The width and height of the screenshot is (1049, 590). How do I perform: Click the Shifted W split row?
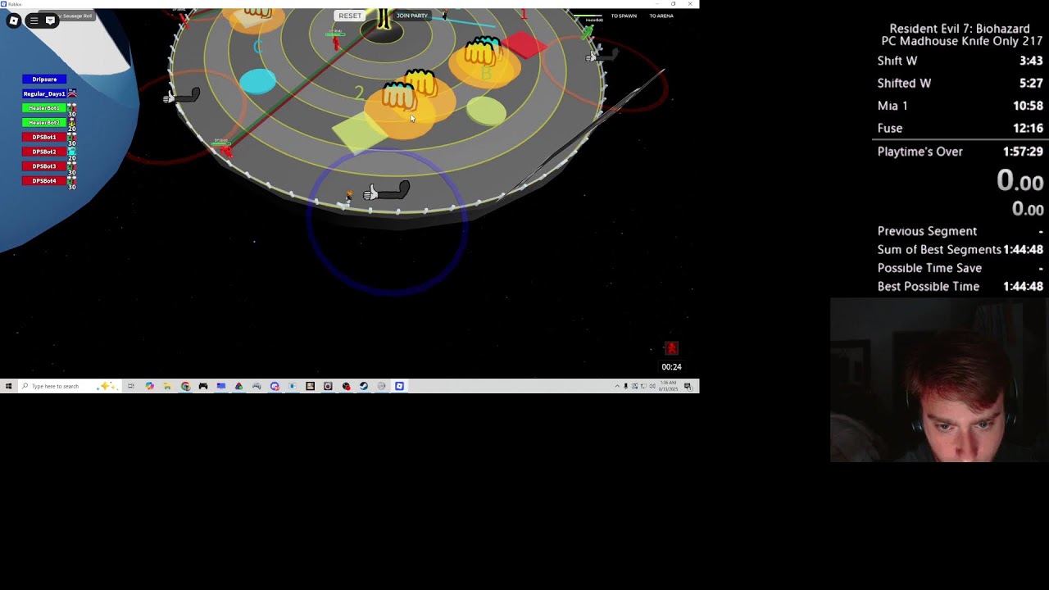pos(960,83)
